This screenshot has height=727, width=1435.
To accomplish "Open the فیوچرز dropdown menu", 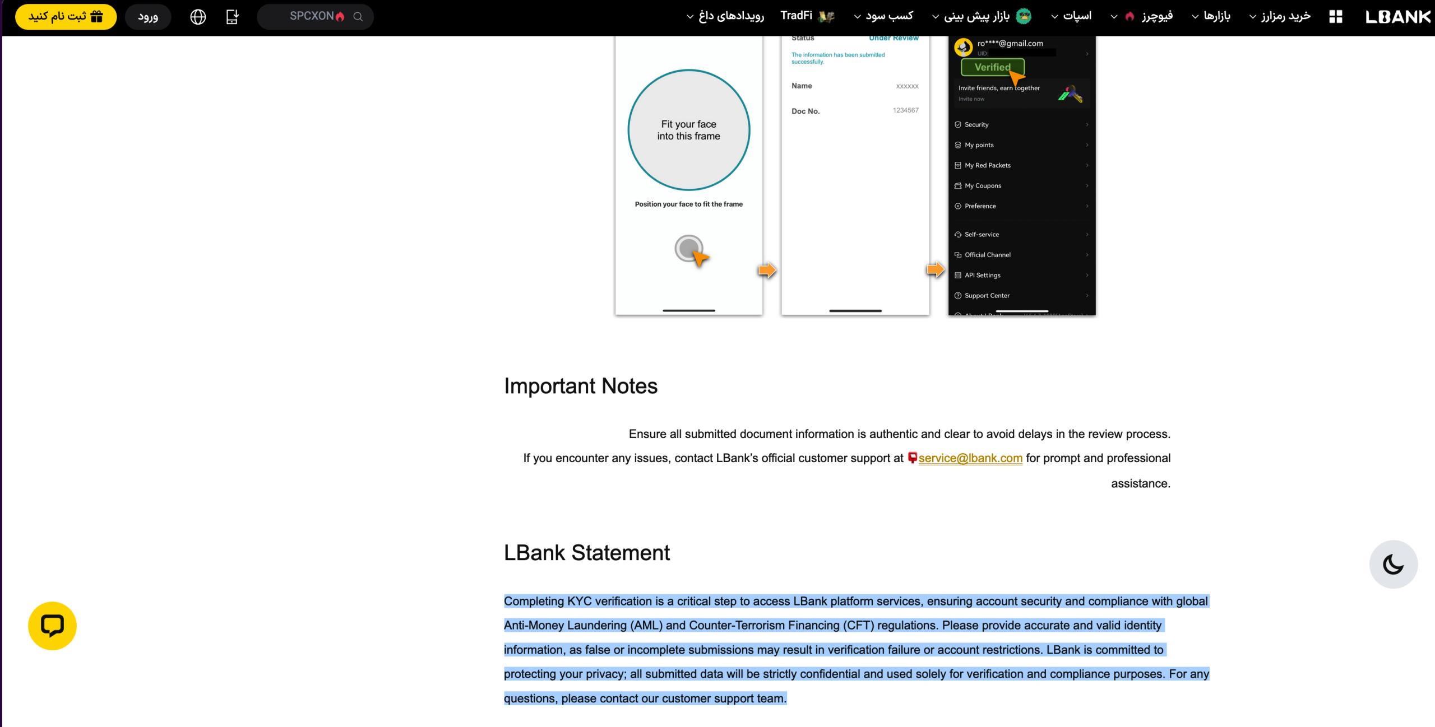I will tap(1142, 16).
